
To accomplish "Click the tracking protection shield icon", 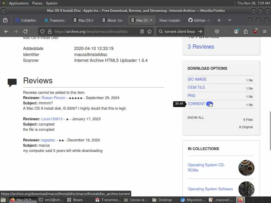I will click(42, 31).
